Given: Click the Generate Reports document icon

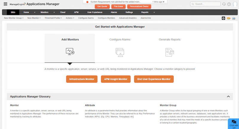Looking at the screenshot, I should click(x=169, y=52).
